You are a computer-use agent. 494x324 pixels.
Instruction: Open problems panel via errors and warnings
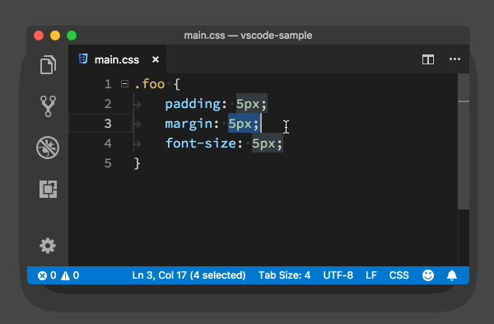58,275
